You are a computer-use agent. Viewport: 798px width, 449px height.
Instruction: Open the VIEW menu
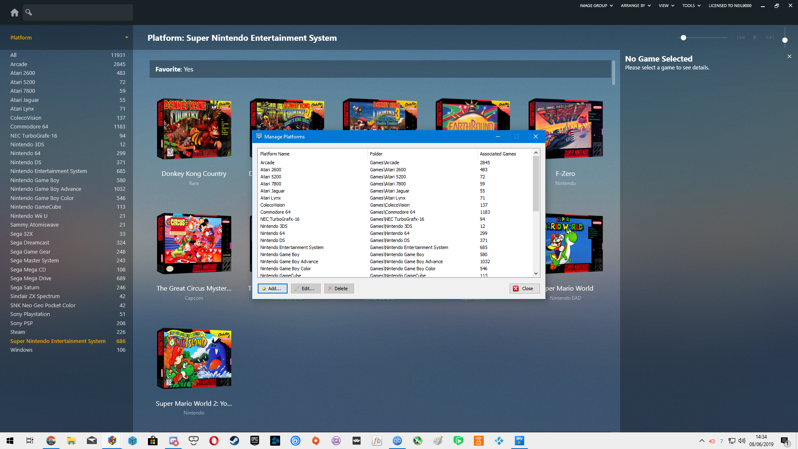coord(666,6)
